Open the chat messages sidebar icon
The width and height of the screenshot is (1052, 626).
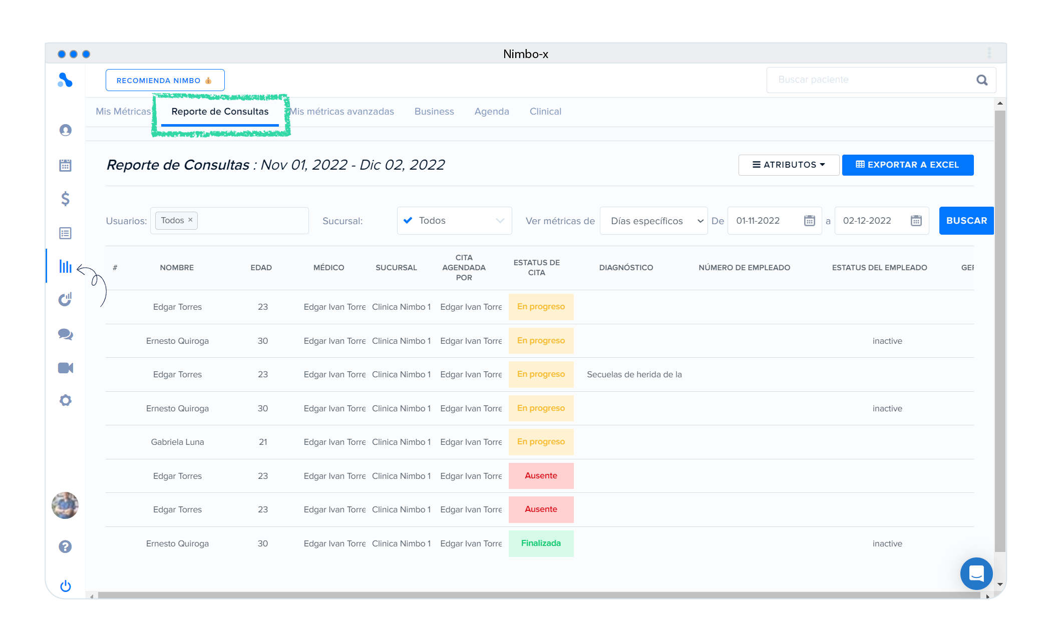click(66, 334)
